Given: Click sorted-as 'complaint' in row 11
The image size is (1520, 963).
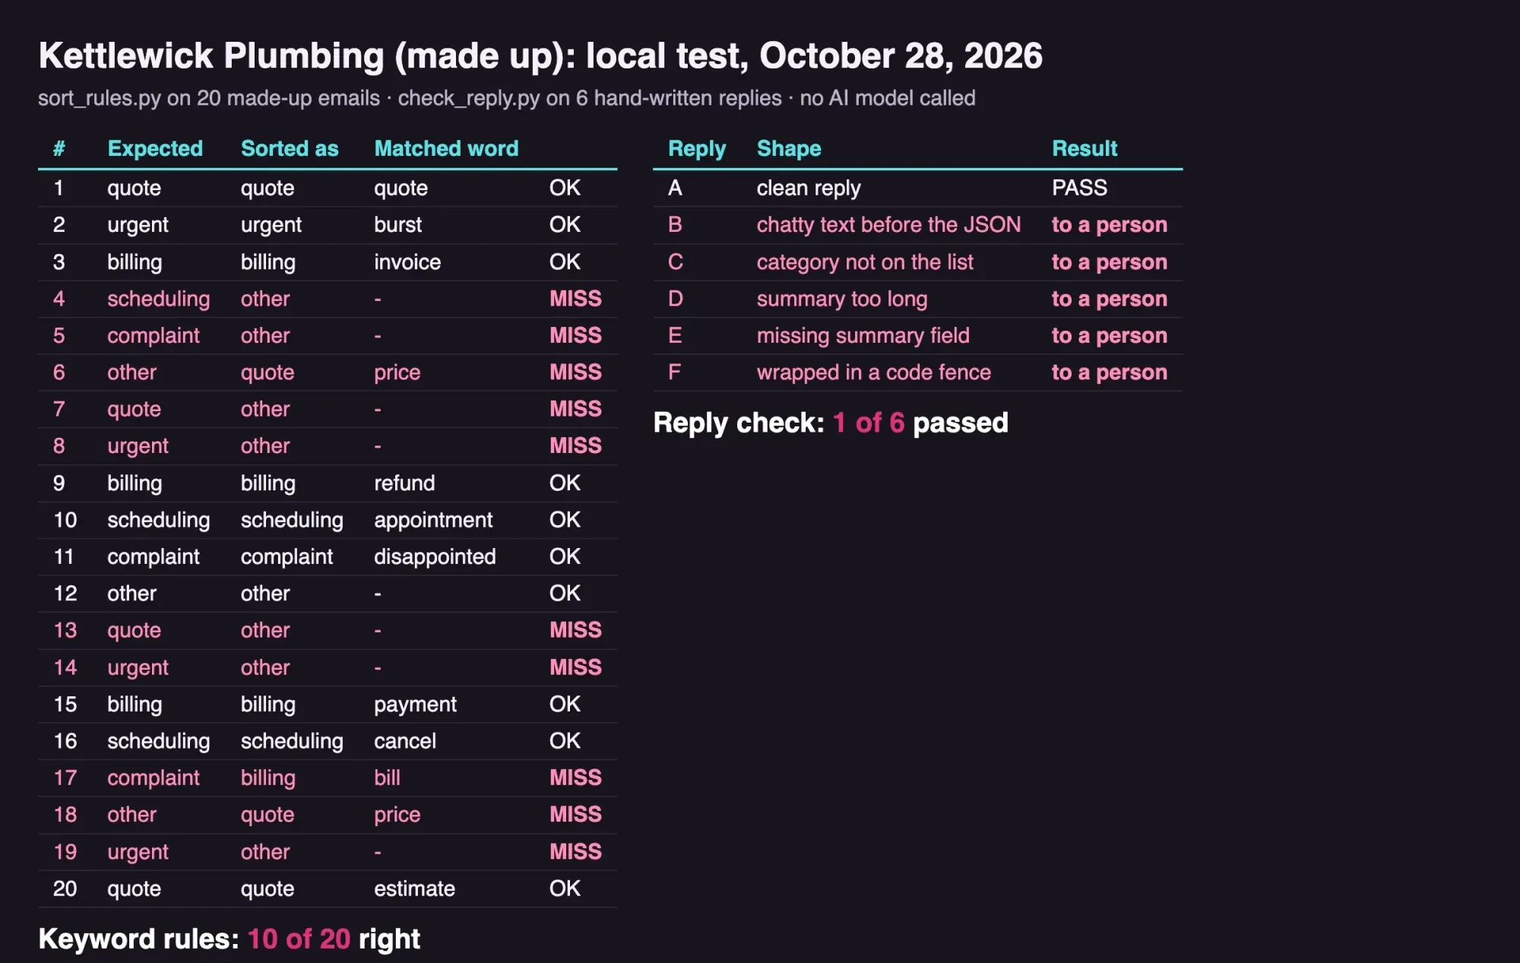Looking at the screenshot, I should click(x=287, y=556).
